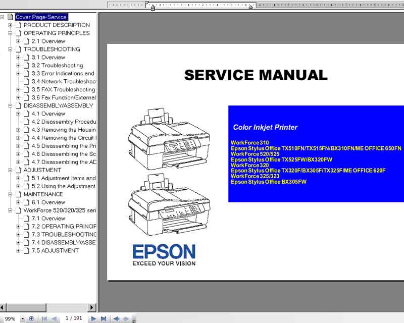Go to the first page
The image size is (404, 323).
(x=44, y=318)
